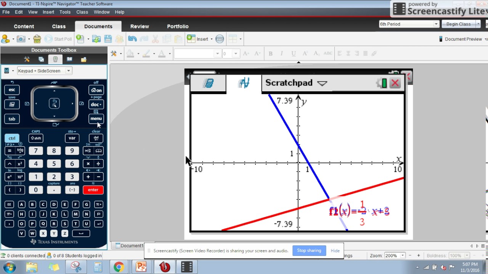
Task: Click the Scratchpad graph tab icon
Action: (244, 83)
